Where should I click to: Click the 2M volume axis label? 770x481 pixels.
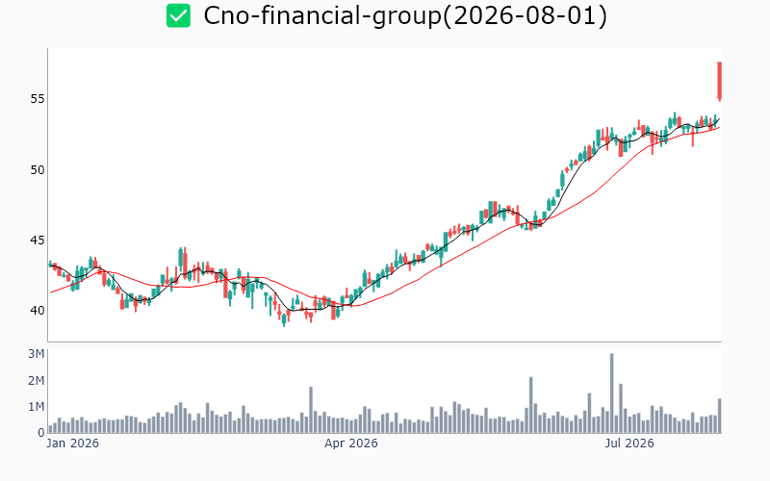[37, 380]
